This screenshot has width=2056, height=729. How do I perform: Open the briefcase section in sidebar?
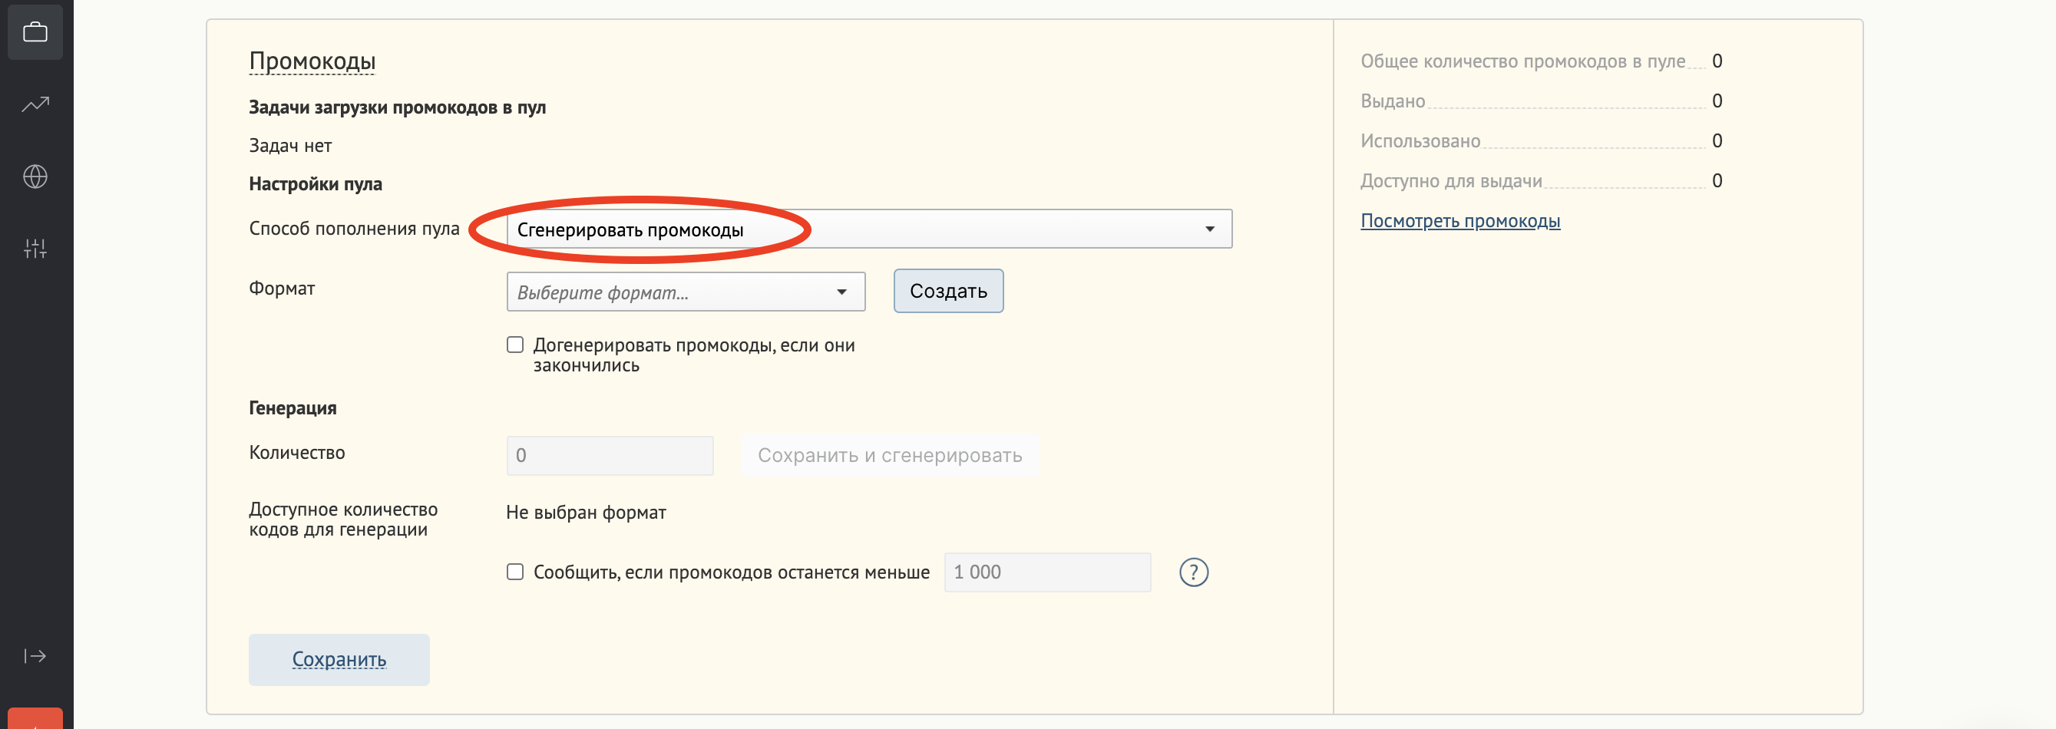pyautogui.click(x=35, y=32)
